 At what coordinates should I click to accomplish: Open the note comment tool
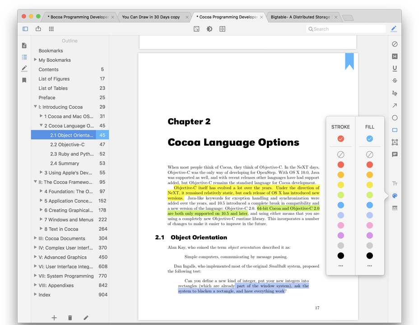pyautogui.click(x=394, y=154)
